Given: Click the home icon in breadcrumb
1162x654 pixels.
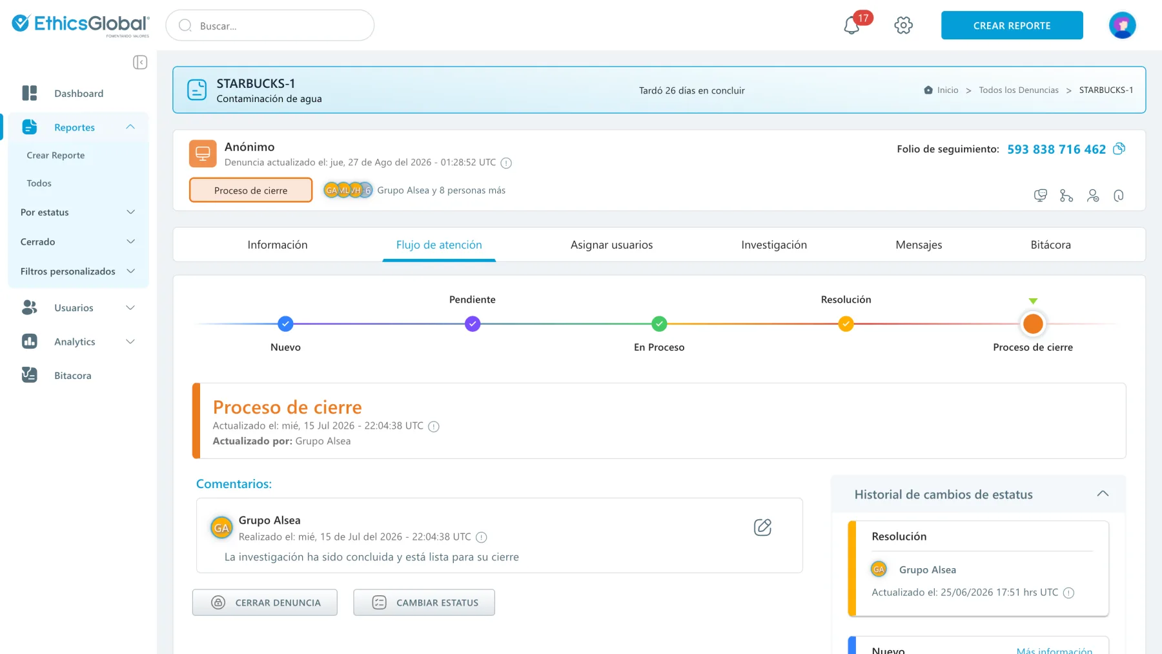Looking at the screenshot, I should 928,90.
